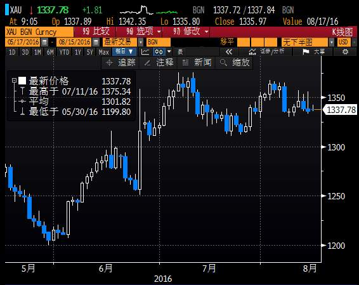Click the cyan XAU security marker
359x285 pixels.
click(7, 10)
